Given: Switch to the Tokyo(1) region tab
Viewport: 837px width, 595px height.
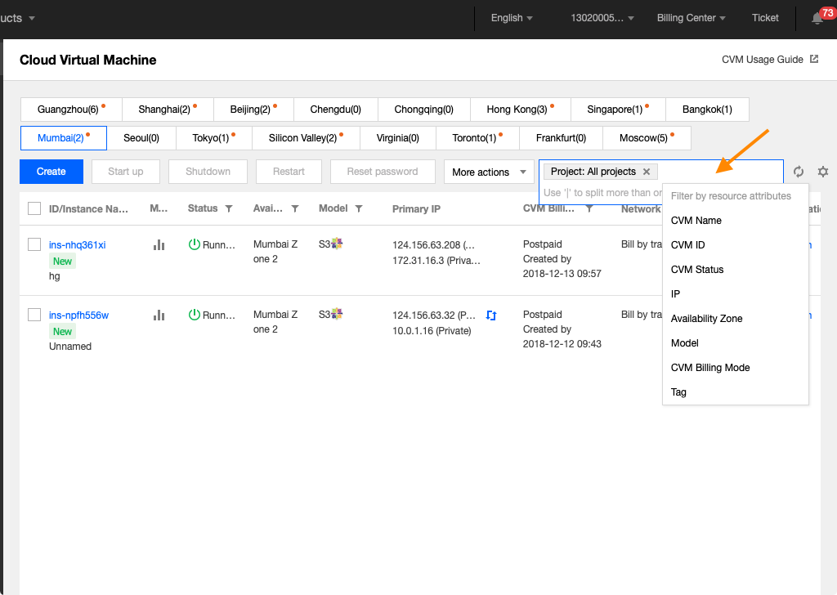Looking at the screenshot, I should click(214, 138).
